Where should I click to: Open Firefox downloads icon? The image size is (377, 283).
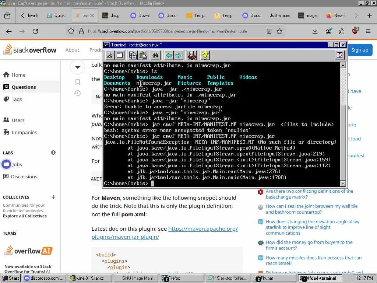coord(315,31)
